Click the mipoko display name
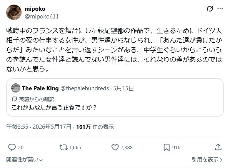The width and height of the screenshot is (230, 168). pos(35,9)
